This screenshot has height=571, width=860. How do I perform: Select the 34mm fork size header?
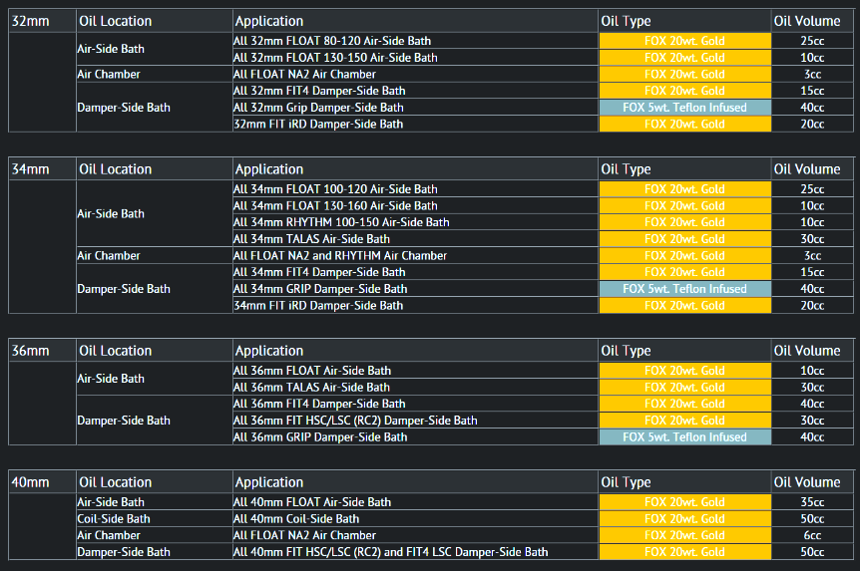pyautogui.click(x=30, y=169)
